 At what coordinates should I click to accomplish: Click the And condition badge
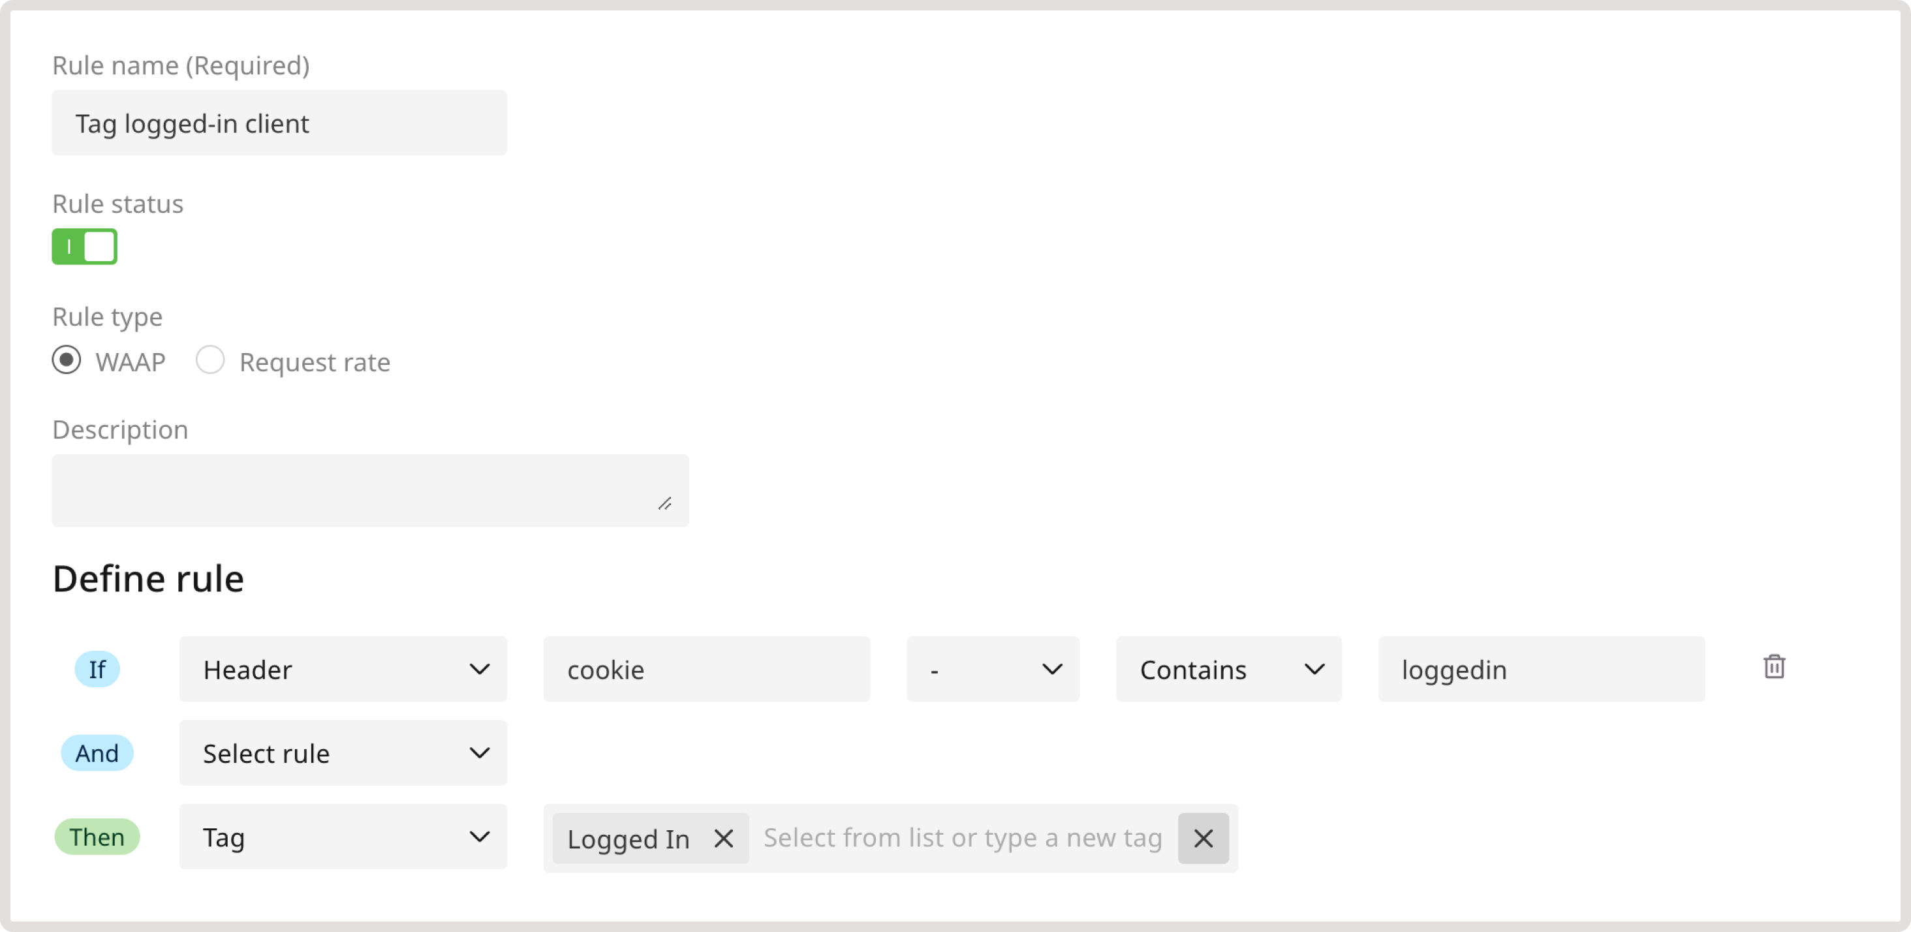click(97, 753)
